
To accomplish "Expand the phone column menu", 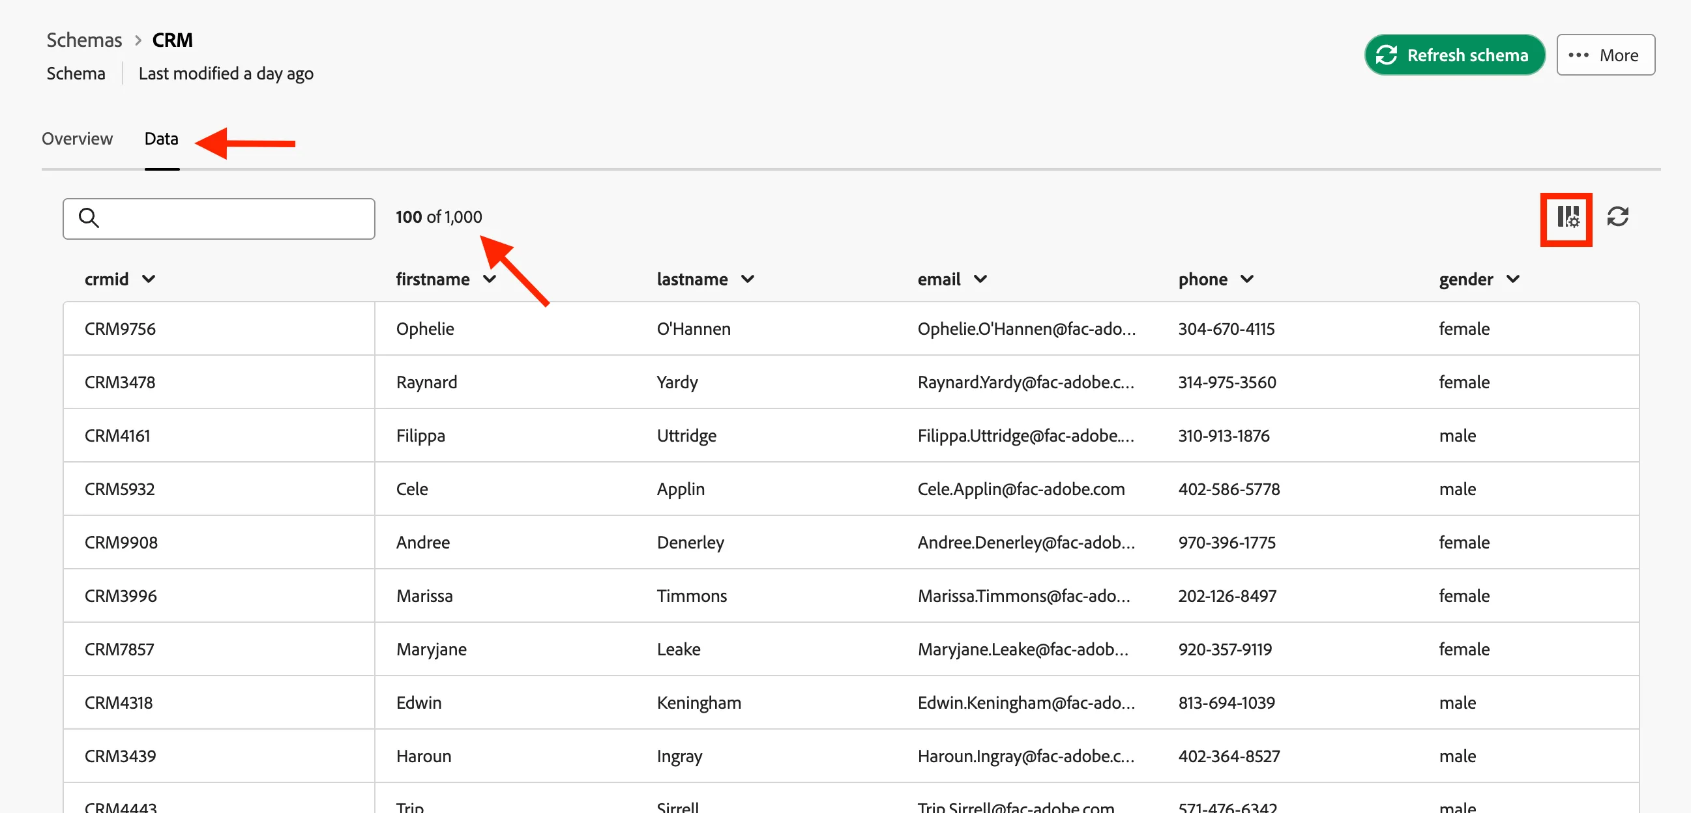I will (x=1246, y=279).
